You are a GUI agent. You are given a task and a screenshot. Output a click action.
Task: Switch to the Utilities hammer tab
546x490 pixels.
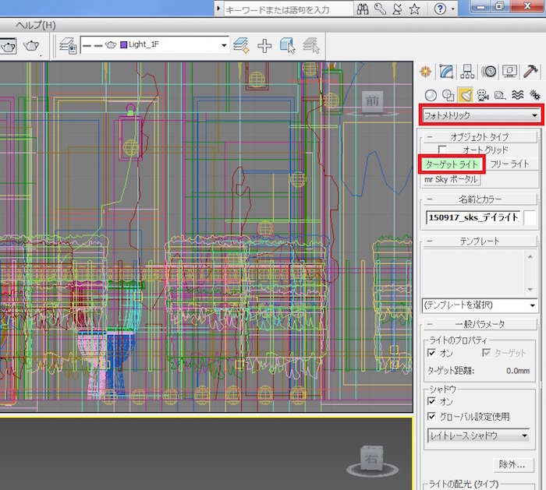click(x=530, y=72)
